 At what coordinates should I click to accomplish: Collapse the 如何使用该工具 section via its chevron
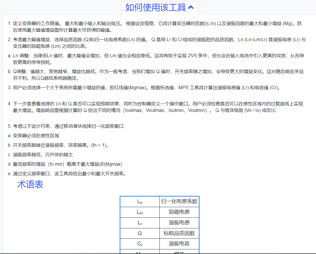pos(191,8)
